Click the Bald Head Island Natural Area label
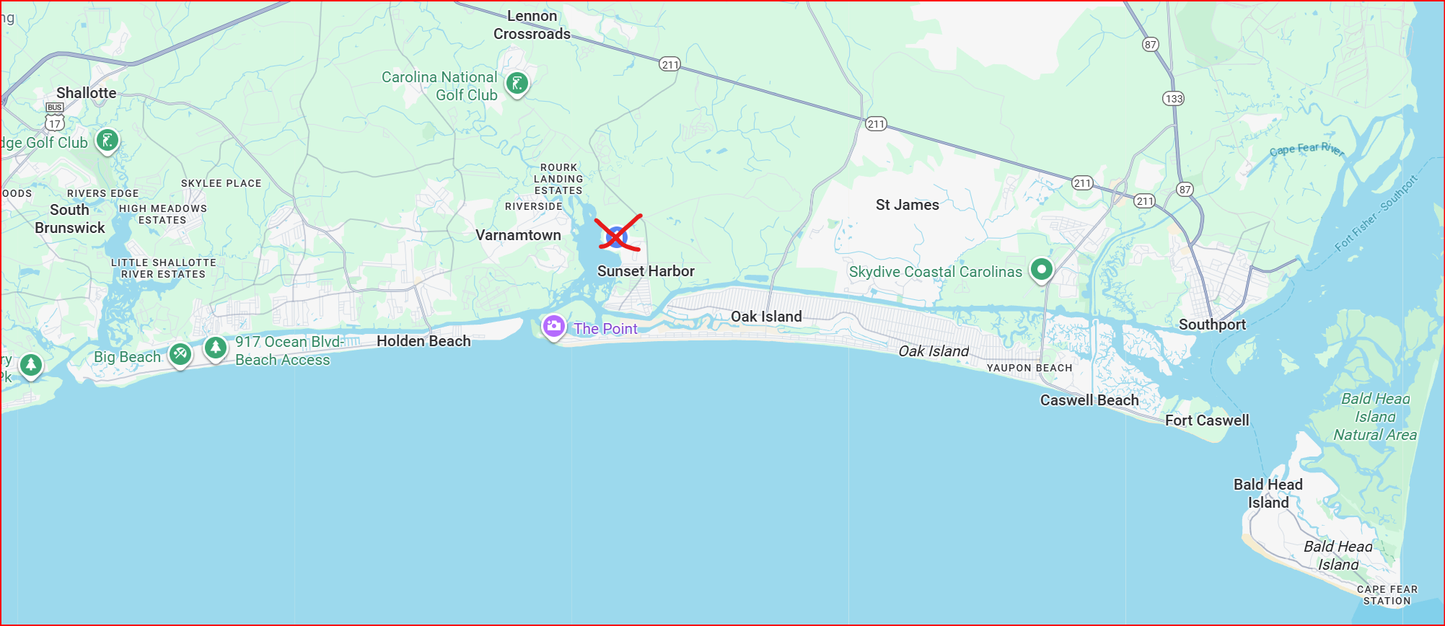 (1375, 417)
